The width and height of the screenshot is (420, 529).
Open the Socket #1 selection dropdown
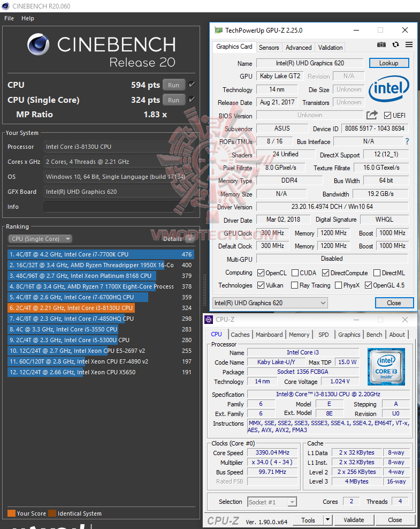coord(272,502)
